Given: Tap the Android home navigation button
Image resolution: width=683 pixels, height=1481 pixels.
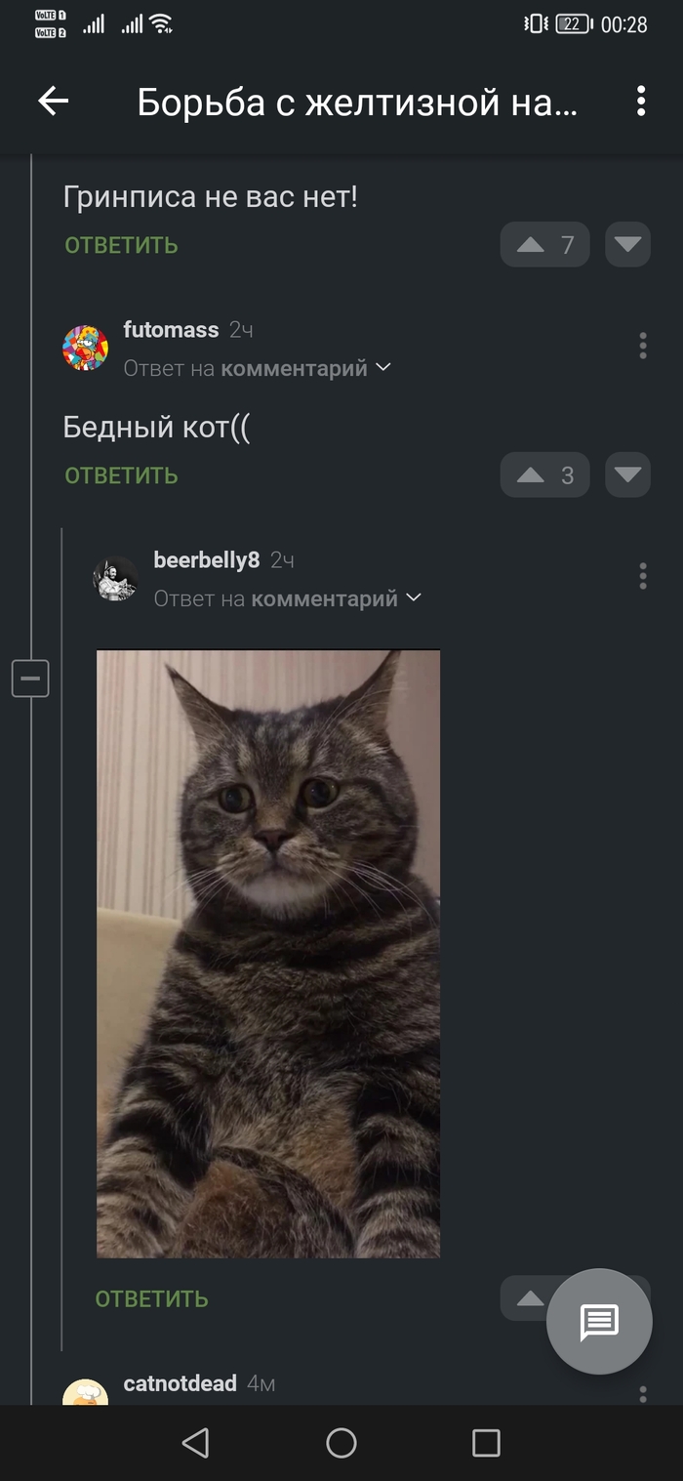Looking at the screenshot, I should click(x=341, y=1443).
